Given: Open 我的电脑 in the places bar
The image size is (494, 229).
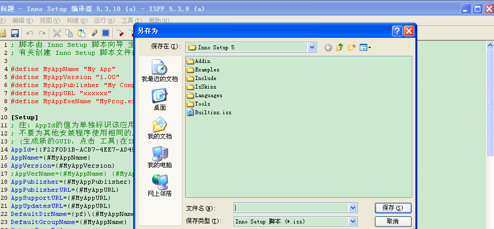Looking at the screenshot, I should tap(160, 157).
